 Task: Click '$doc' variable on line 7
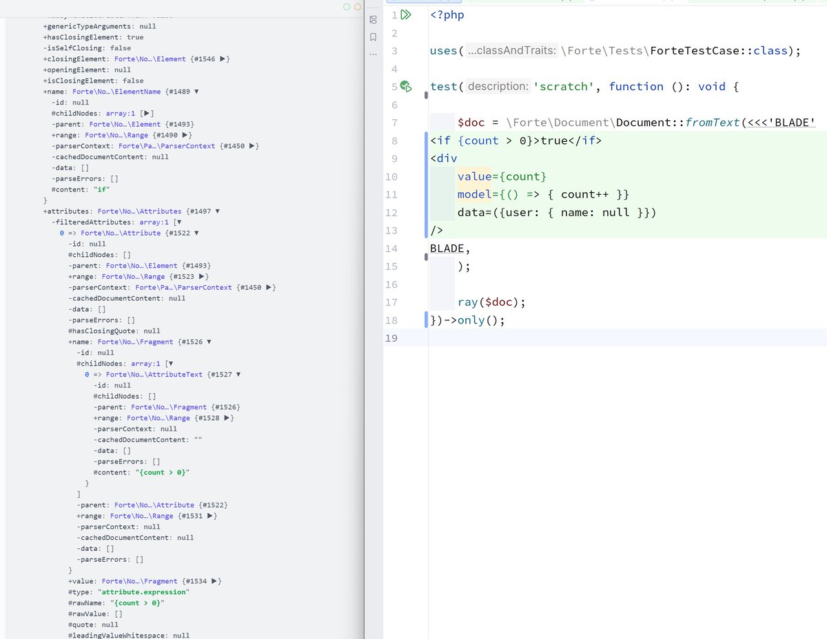[x=471, y=123]
